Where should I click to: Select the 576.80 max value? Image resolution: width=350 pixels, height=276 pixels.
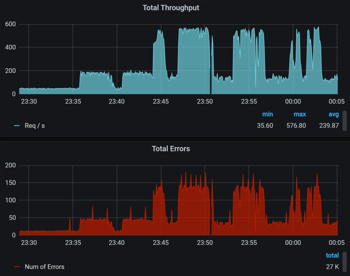(x=296, y=125)
